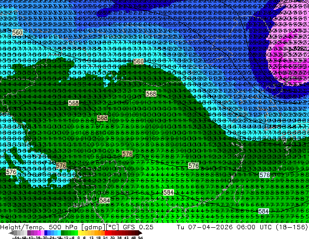
Task: Click the gray left arrow end of color bar
Action: pyautogui.click(x=11, y=233)
